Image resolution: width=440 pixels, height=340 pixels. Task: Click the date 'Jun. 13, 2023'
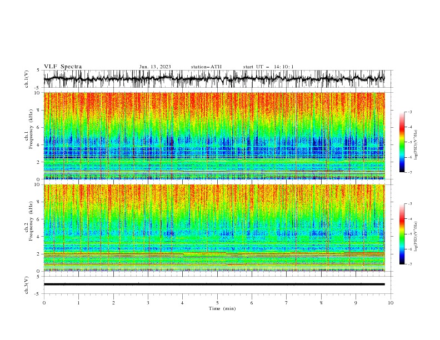[155, 67]
